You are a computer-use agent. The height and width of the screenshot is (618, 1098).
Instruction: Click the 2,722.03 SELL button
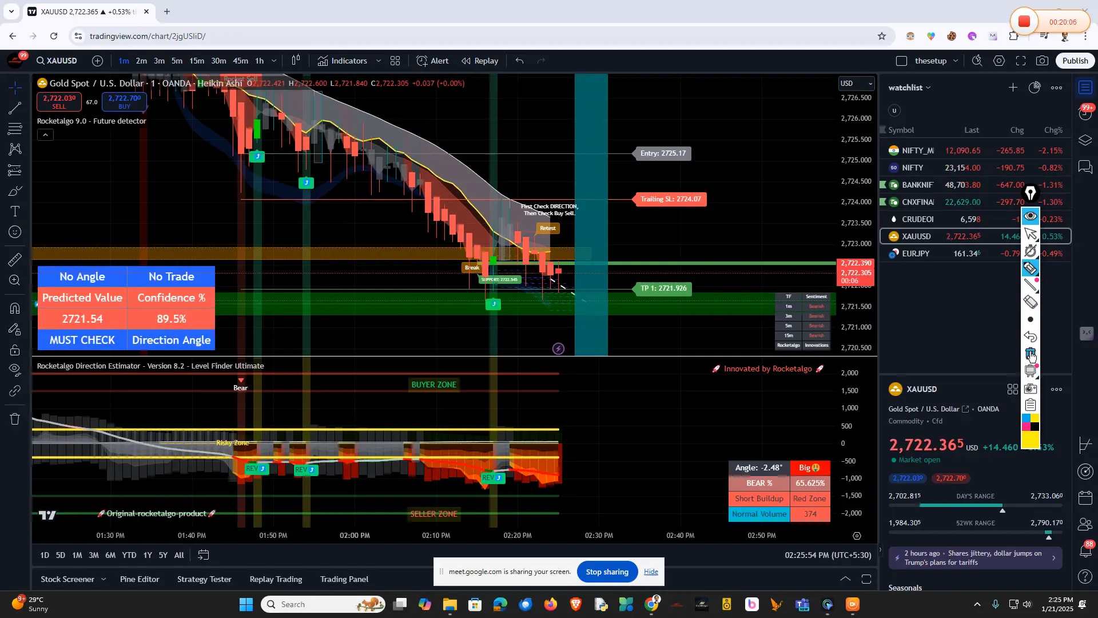click(x=59, y=102)
